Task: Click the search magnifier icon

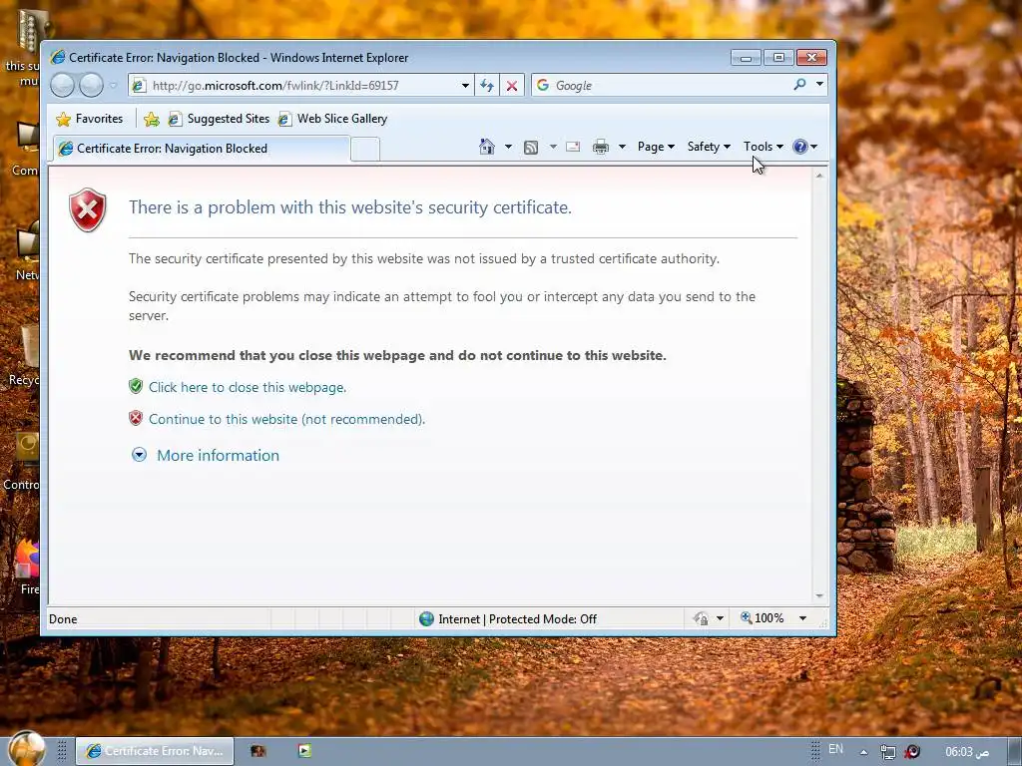Action: point(799,85)
